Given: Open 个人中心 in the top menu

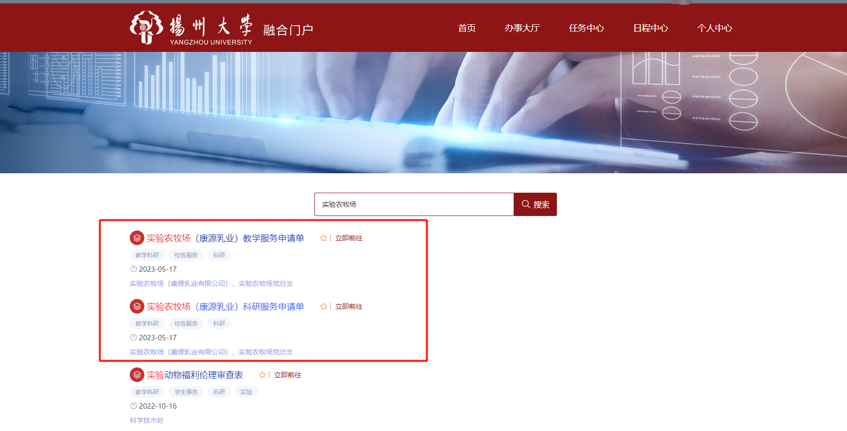Looking at the screenshot, I should (x=714, y=28).
